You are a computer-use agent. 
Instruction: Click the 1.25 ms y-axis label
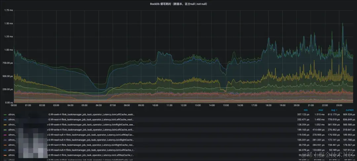[9, 37]
